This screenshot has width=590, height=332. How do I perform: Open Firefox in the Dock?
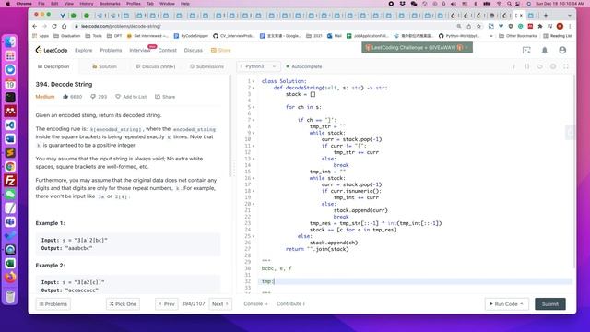10,278
